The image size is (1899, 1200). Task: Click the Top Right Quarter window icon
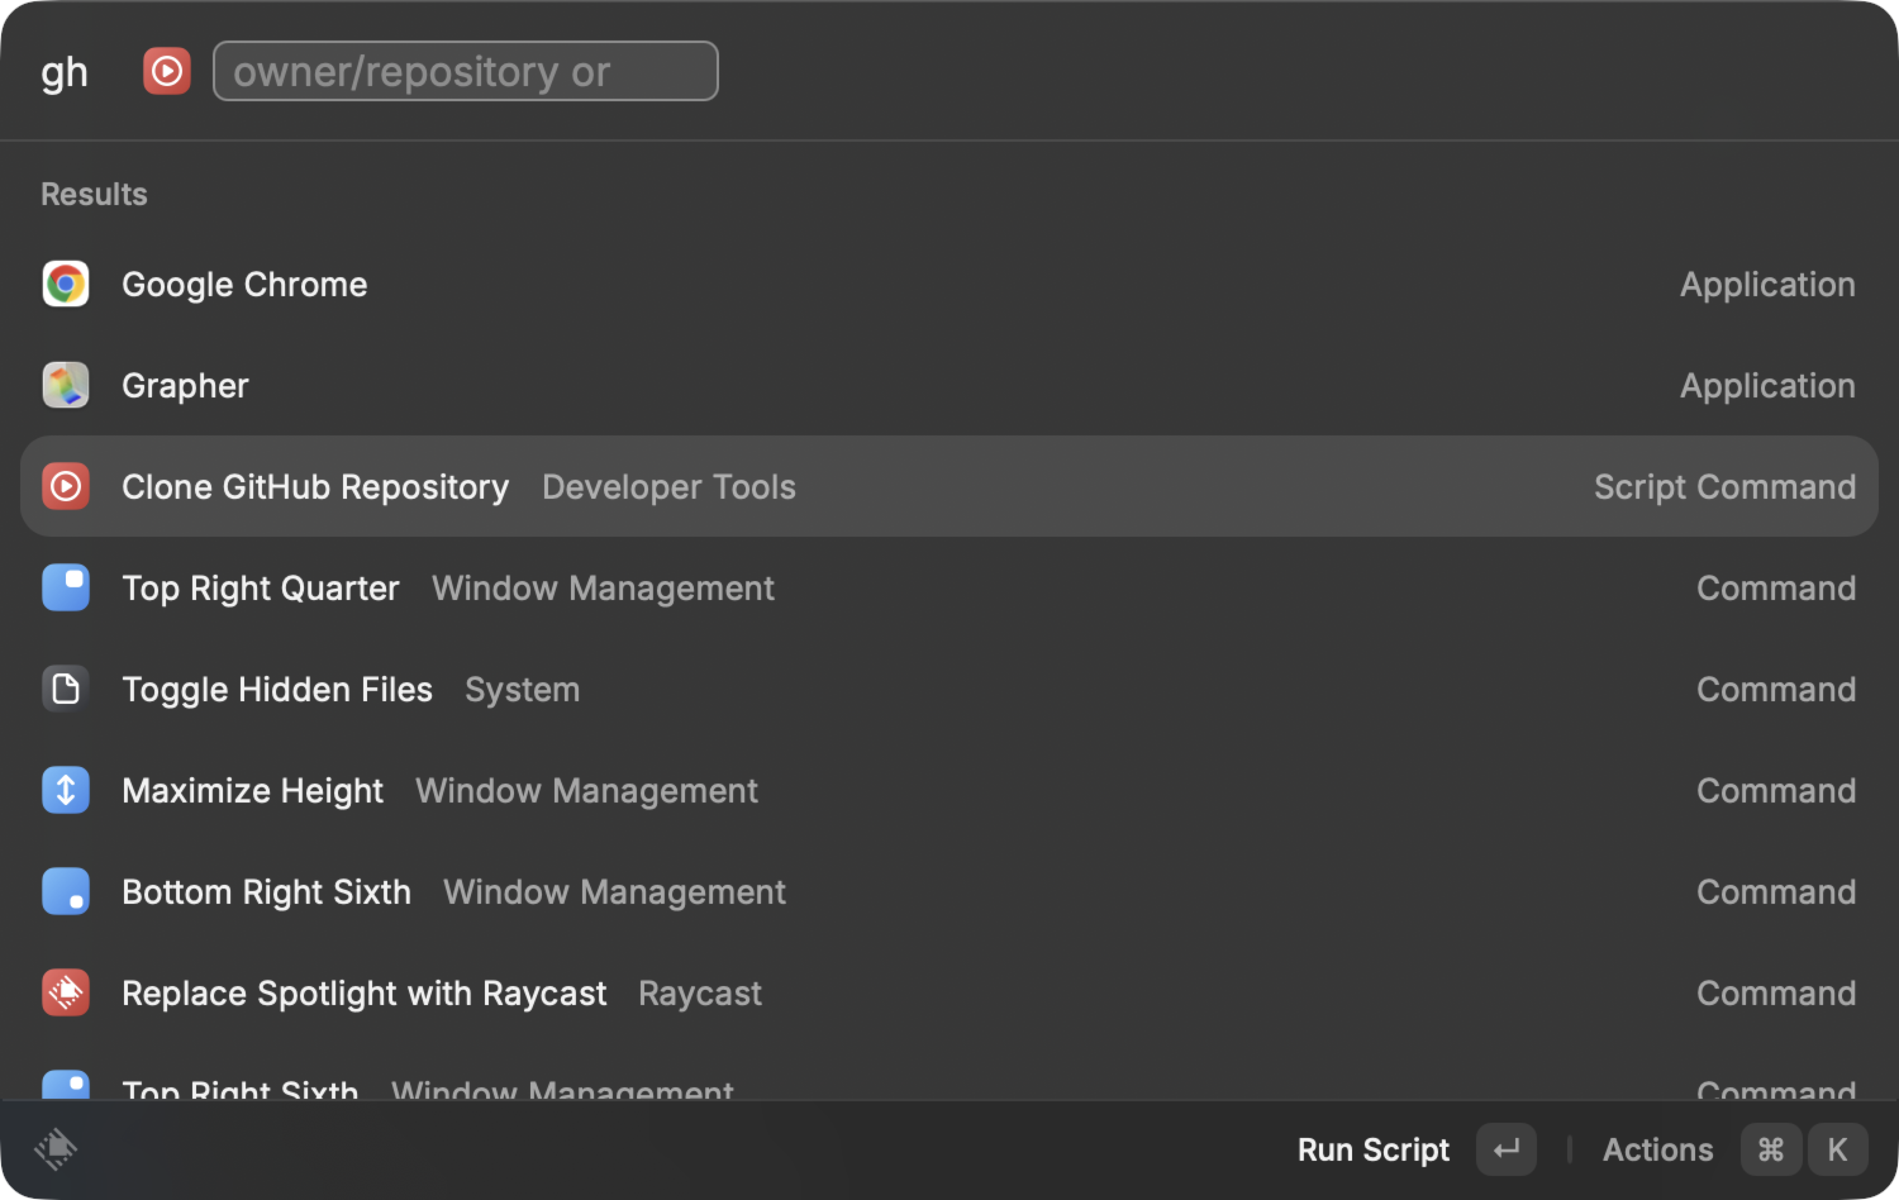pyautogui.click(x=65, y=587)
